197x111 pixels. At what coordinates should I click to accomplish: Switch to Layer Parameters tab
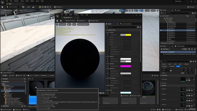(x=126, y=24)
